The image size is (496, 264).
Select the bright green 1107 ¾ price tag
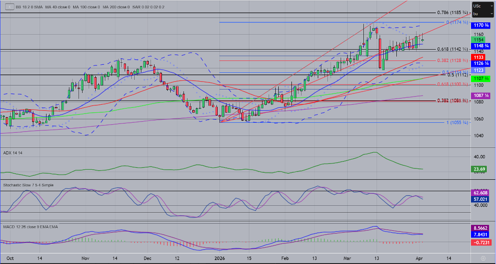[x=481, y=78]
